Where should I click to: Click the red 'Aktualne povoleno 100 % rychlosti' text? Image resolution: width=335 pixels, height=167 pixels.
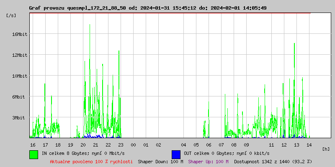coord(91,161)
